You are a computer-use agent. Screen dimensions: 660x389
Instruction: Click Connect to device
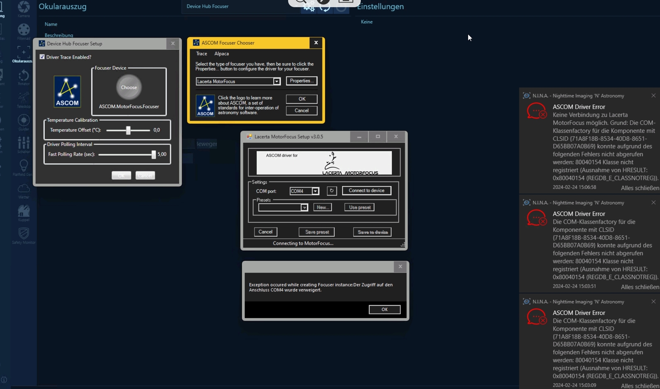click(x=367, y=191)
